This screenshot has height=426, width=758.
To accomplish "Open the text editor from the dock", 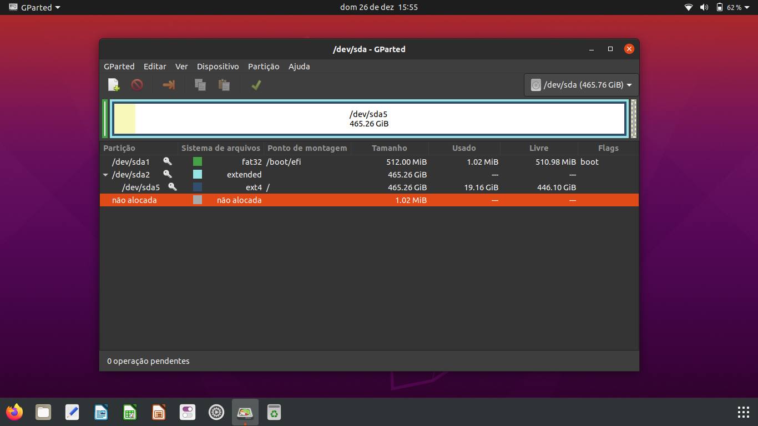I will click(x=72, y=412).
